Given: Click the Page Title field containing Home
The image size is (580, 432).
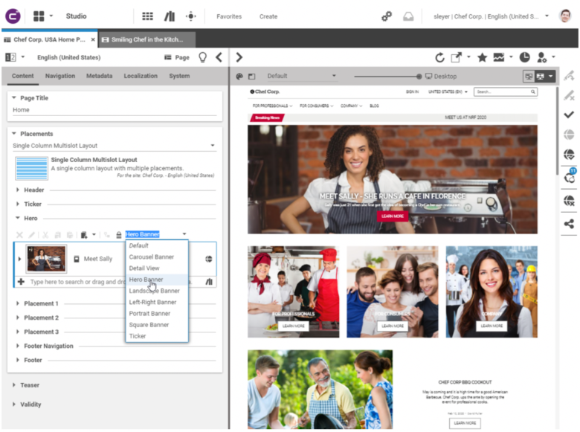Looking at the screenshot, I should (x=115, y=110).
